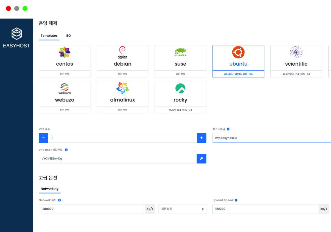Click the scientific card name
Image resolution: width=331 pixels, height=232 pixels.
click(x=296, y=64)
